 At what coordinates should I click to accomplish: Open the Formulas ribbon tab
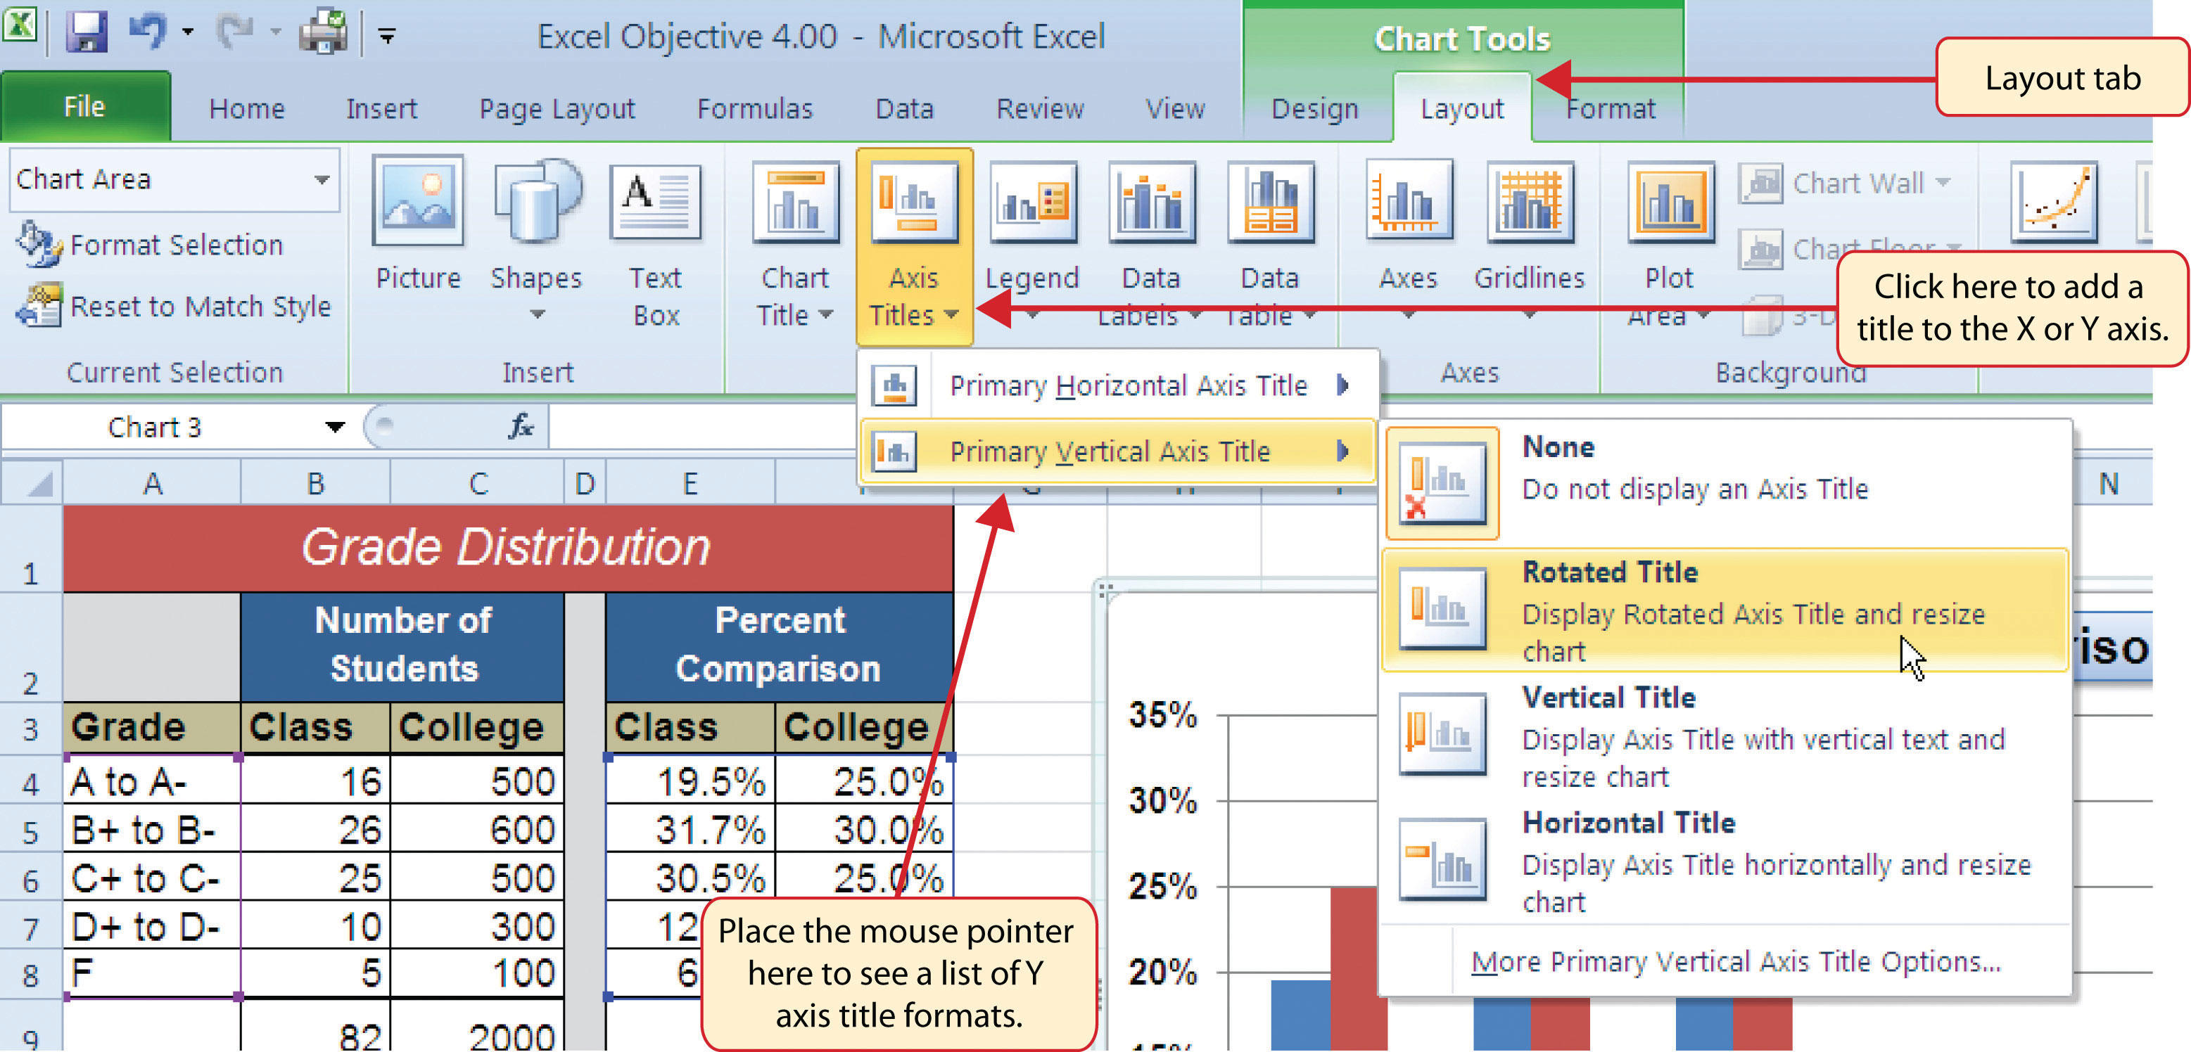point(754,108)
